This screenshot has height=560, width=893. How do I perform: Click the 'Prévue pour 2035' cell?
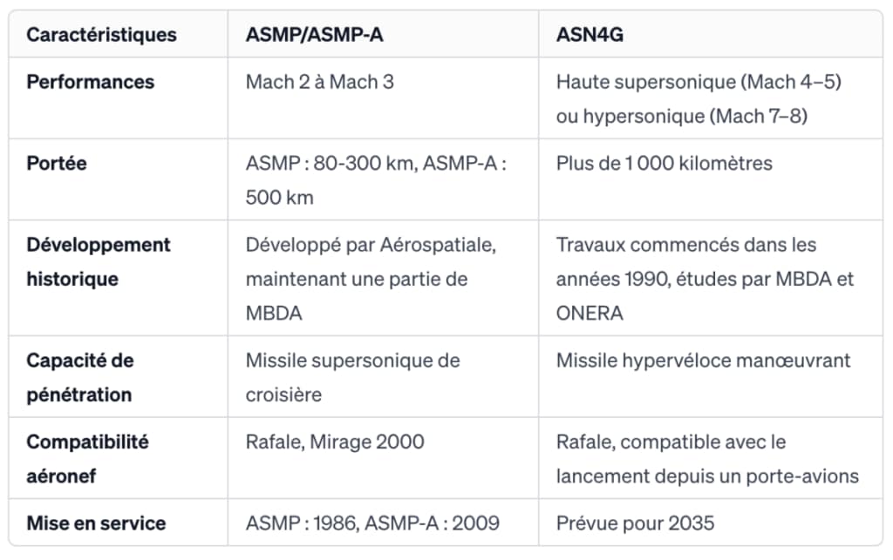pyautogui.click(x=635, y=523)
